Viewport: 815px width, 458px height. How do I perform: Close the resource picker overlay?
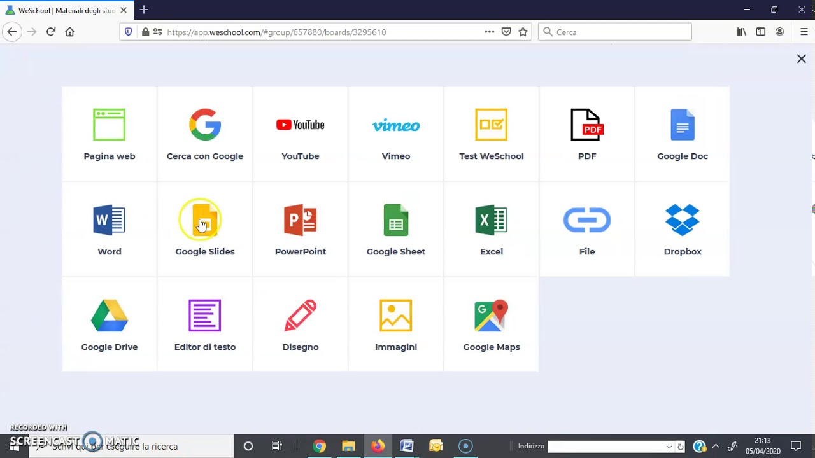802,59
